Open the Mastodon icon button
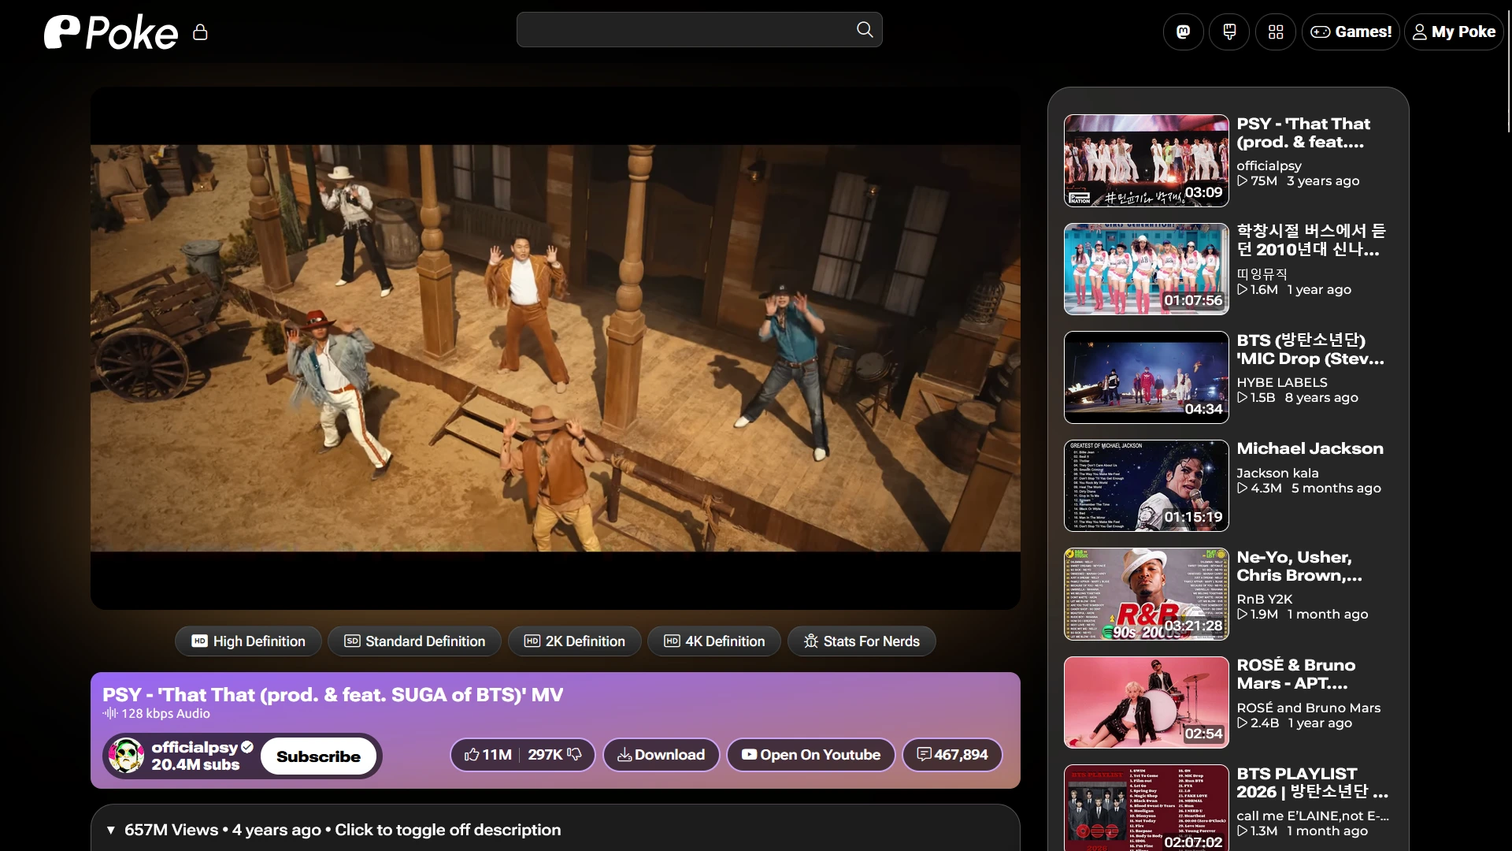Image resolution: width=1512 pixels, height=851 pixels. [1183, 32]
